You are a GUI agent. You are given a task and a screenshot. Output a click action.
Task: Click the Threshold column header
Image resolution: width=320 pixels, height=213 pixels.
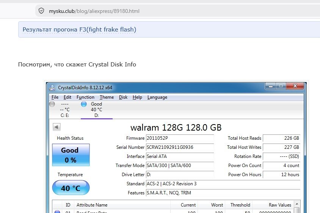pyautogui.click(x=238, y=205)
